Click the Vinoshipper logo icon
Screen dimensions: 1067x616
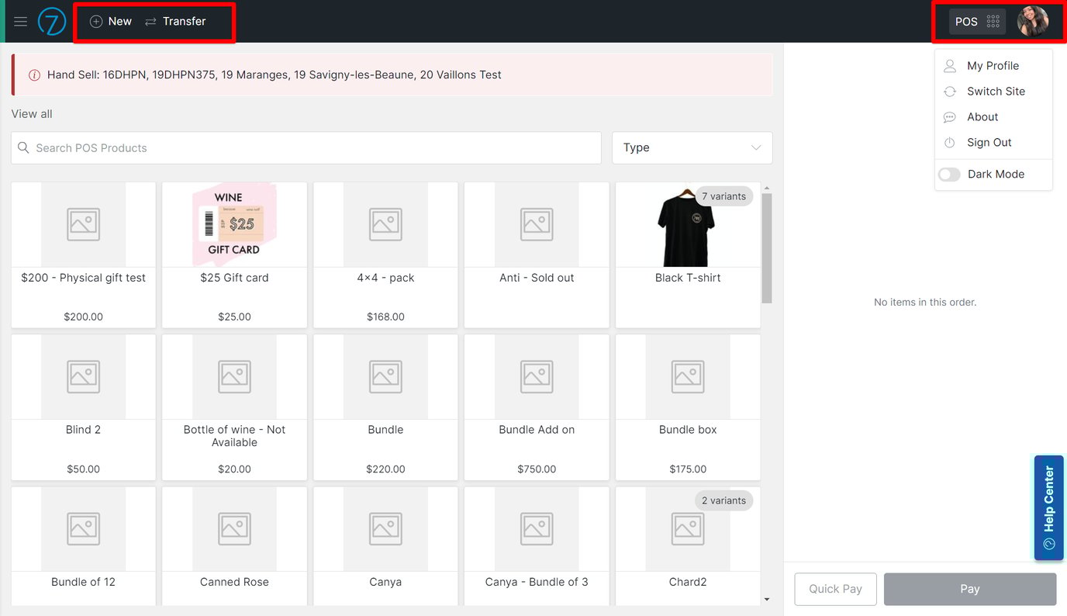tap(51, 21)
